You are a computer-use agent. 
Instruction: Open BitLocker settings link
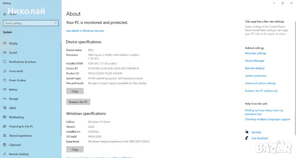(255, 53)
